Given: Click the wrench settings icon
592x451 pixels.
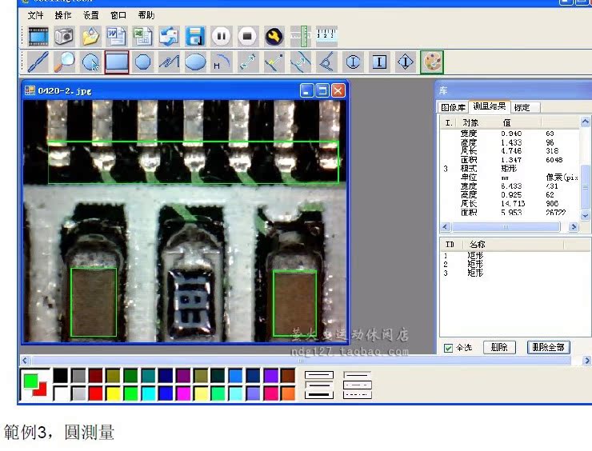Looking at the screenshot, I should point(274,36).
